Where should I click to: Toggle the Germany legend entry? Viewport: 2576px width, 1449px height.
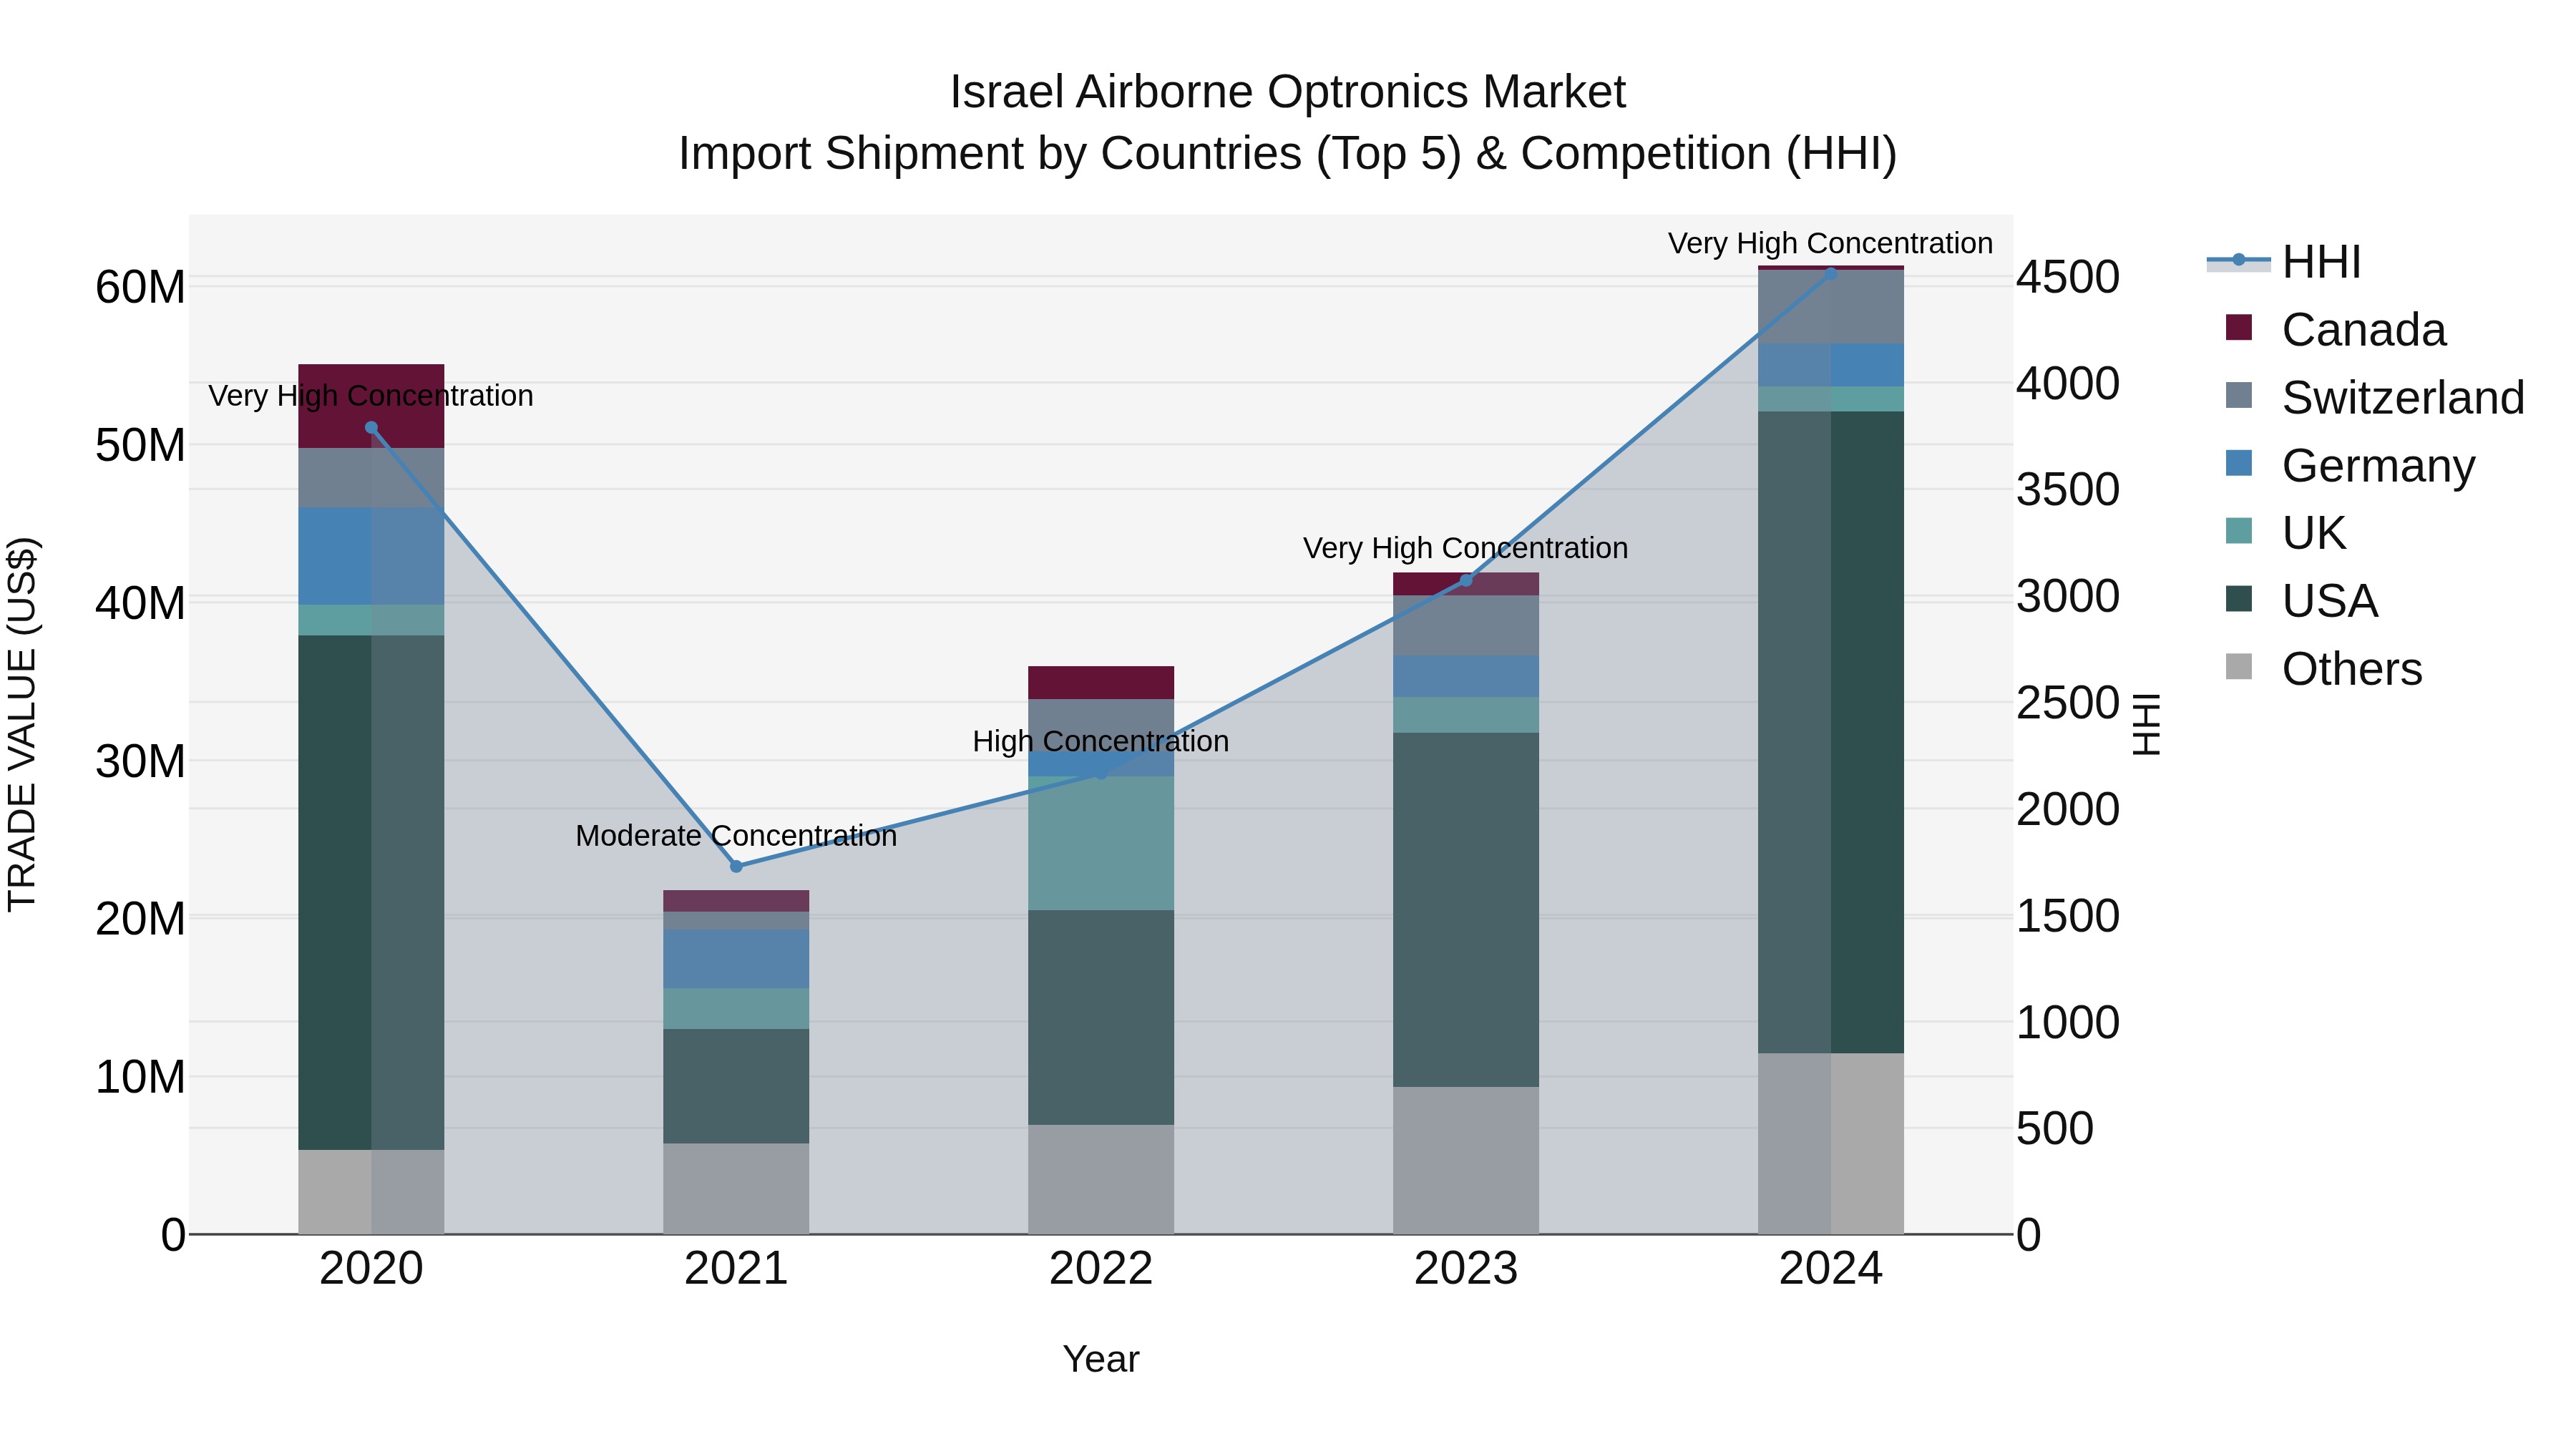pos(2350,465)
